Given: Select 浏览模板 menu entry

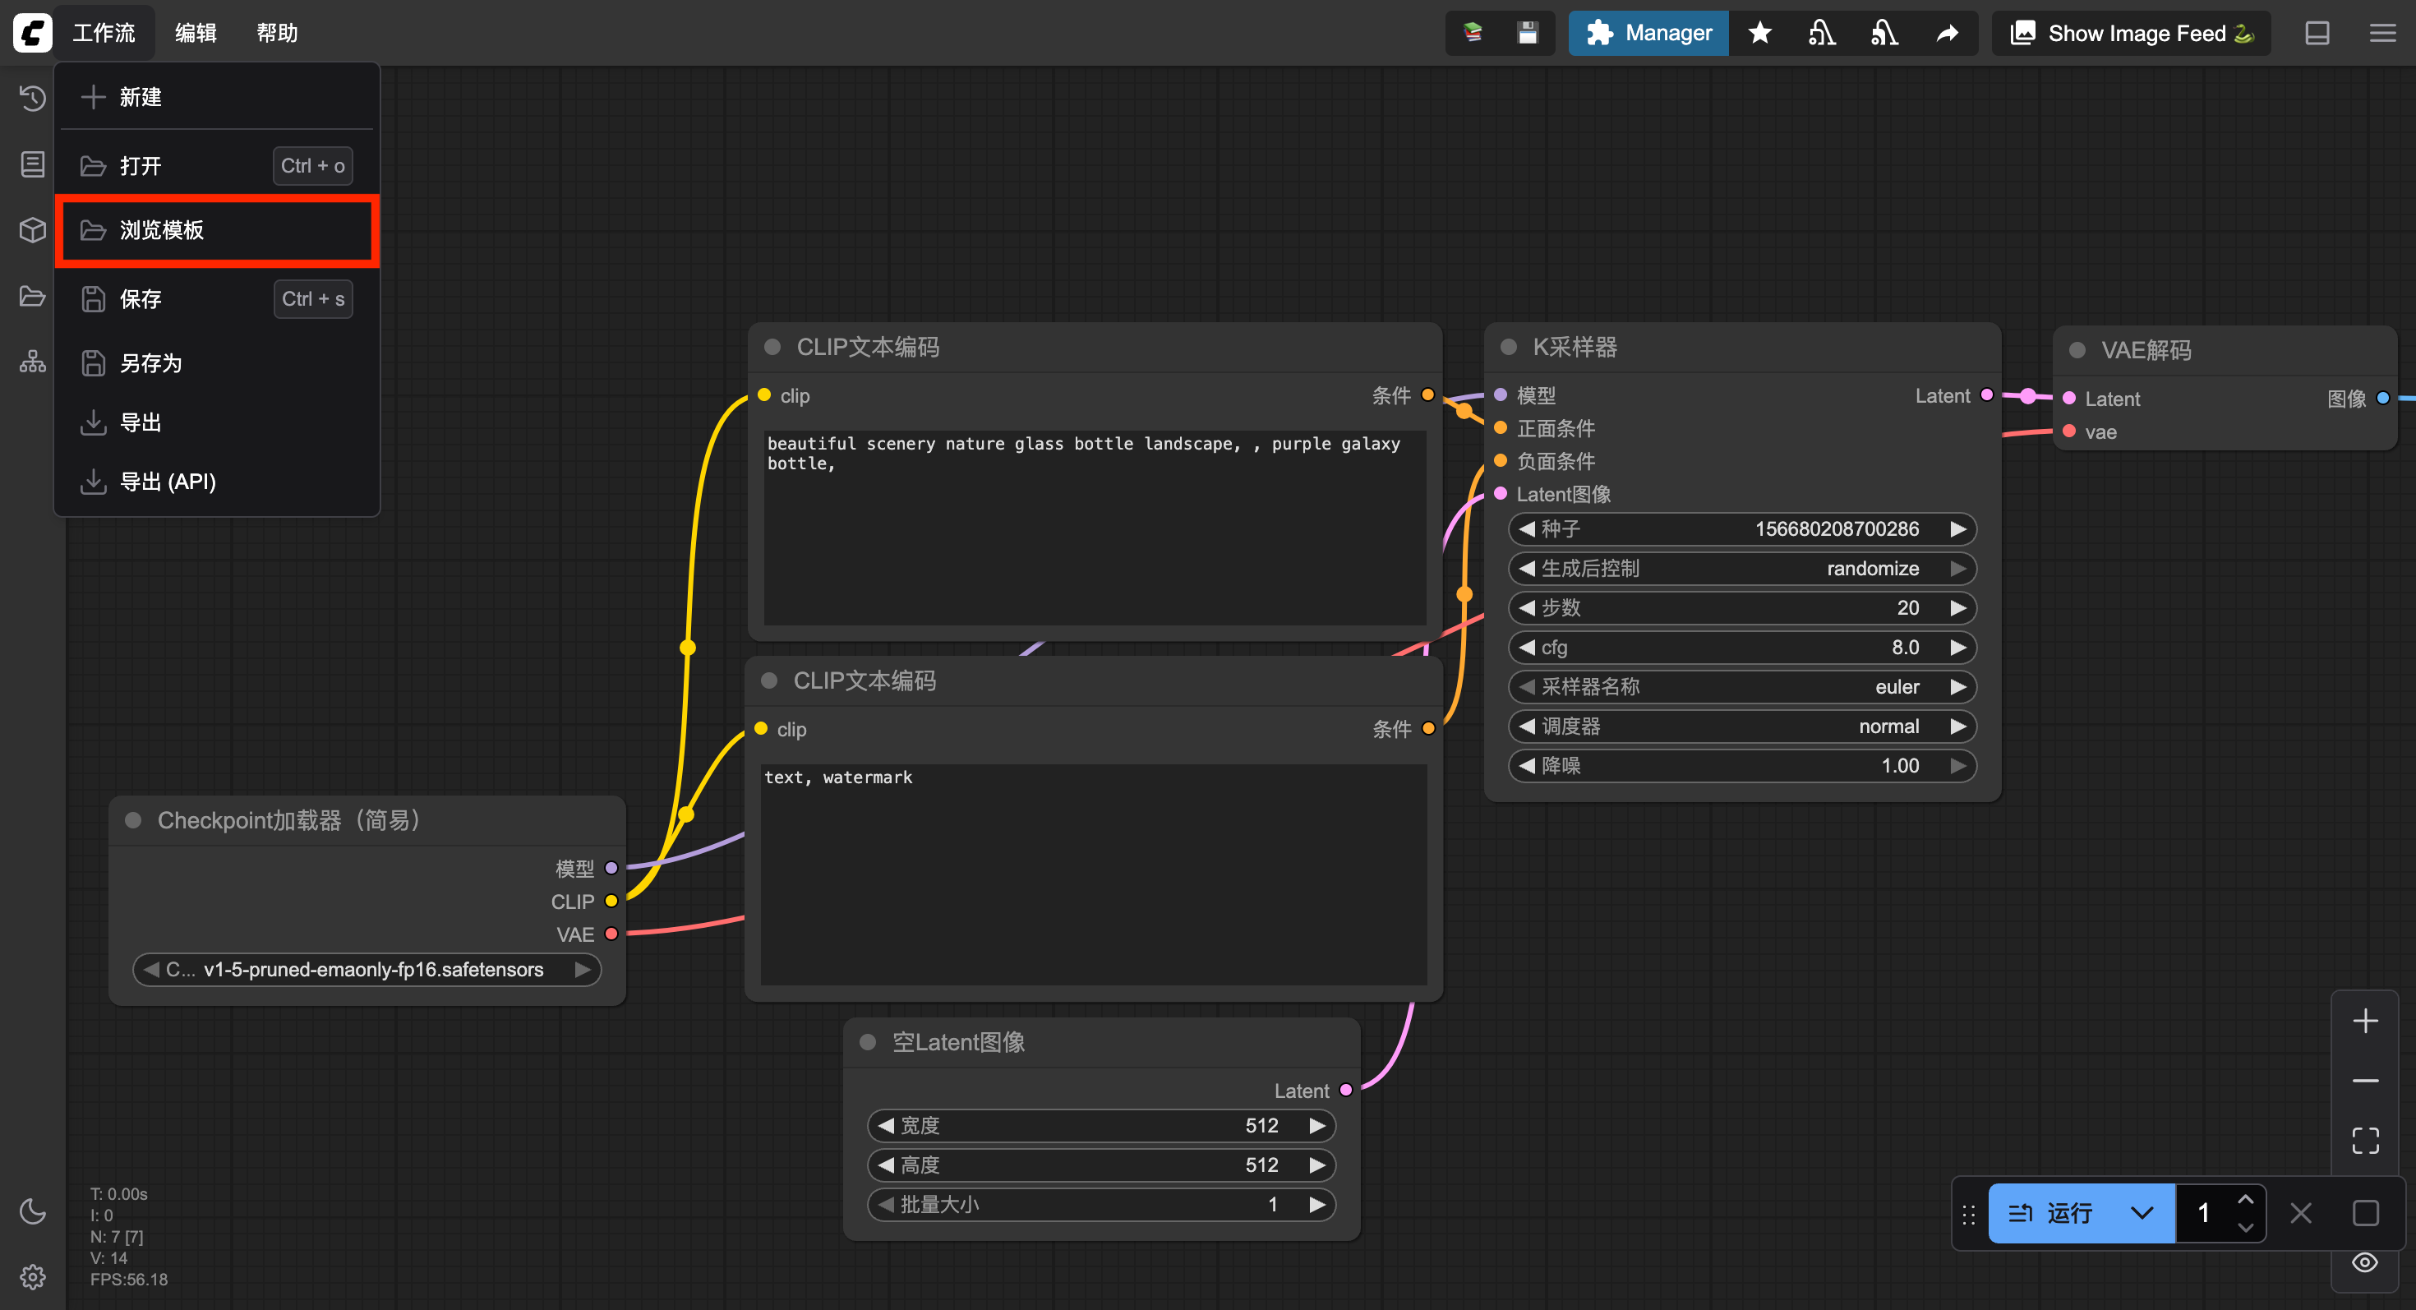Looking at the screenshot, I should [x=218, y=230].
